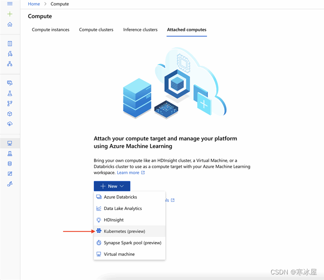This screenshot has height=280, width=324.
Task: Select the Compute monitor sidebar icon
Action: click(x=10, y=143)
